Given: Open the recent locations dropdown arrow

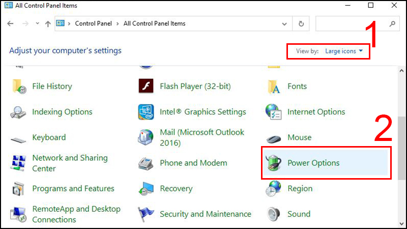Looking at the screenshot, I should [37, 23].
